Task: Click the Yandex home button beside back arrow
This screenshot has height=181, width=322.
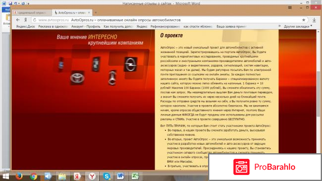Action: click(26, 20)
